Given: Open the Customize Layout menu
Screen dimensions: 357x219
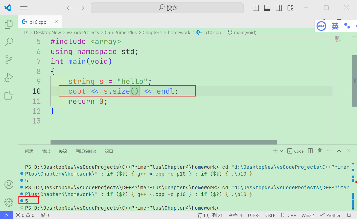Looking at the screenshot, I should pyautogui.click(x=291, y=8).
